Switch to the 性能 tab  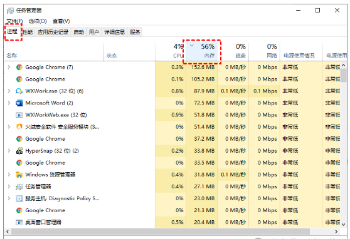point(28,32)
